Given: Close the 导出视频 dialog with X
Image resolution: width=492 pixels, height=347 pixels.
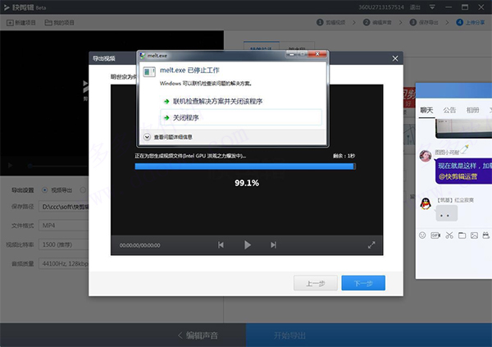Looking at the screenshot, I should [395, 58].
